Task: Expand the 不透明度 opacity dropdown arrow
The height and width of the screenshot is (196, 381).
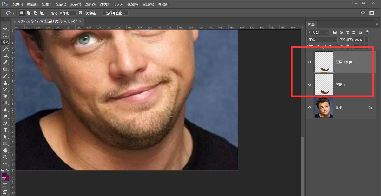Action: coord(366,40)
